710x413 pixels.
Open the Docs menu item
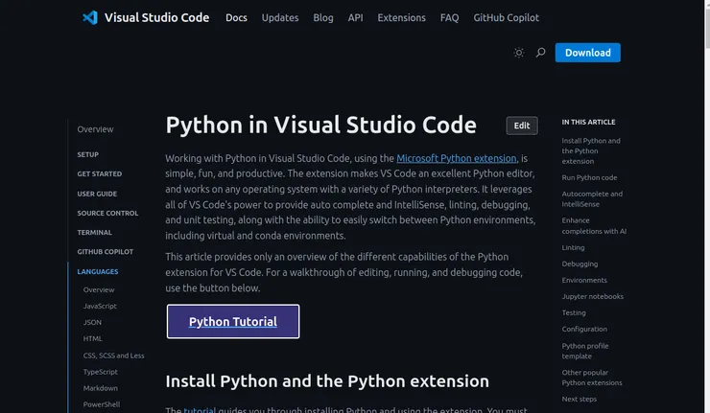pos(236,17)
